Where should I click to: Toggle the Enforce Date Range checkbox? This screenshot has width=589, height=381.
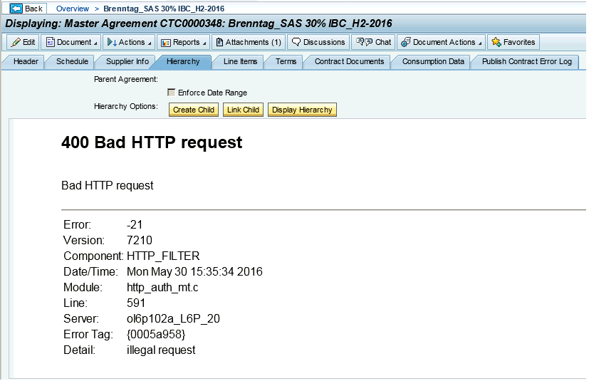pyautogui.click(x=172, y=93)
